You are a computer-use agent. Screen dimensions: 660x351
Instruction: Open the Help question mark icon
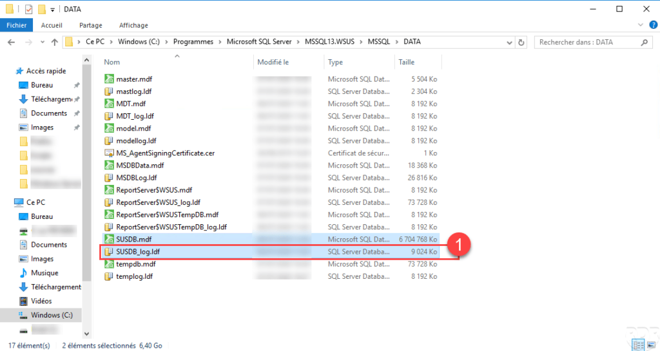(651, 25)
